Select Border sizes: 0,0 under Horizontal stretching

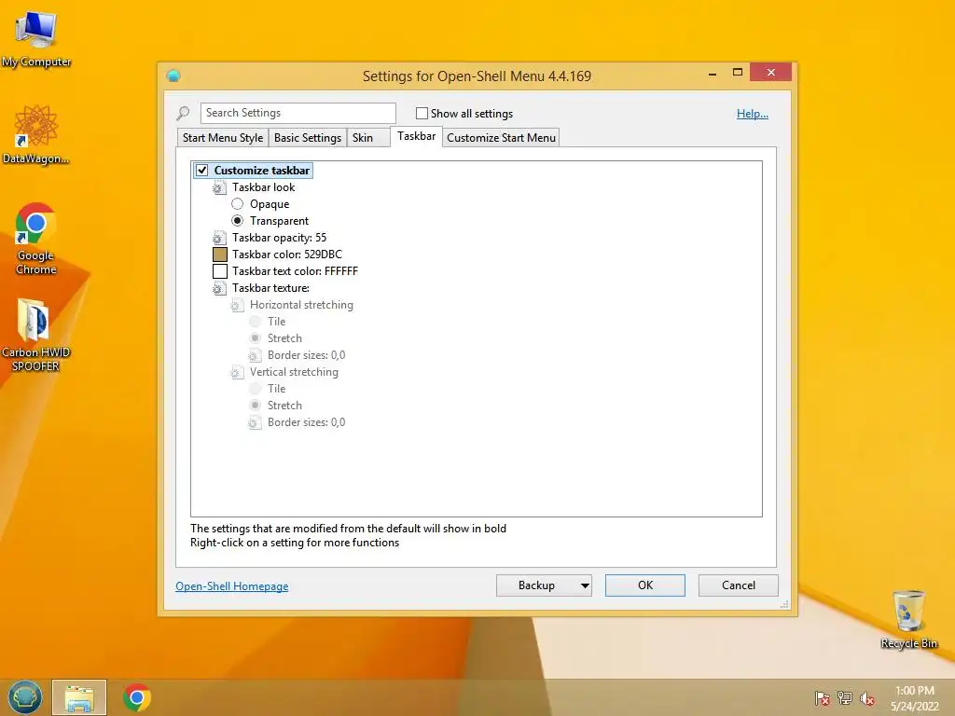point(306,355)
